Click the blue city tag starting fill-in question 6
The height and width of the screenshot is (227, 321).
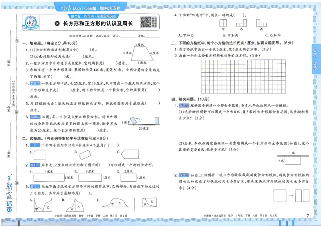click(x=35, y=117)
